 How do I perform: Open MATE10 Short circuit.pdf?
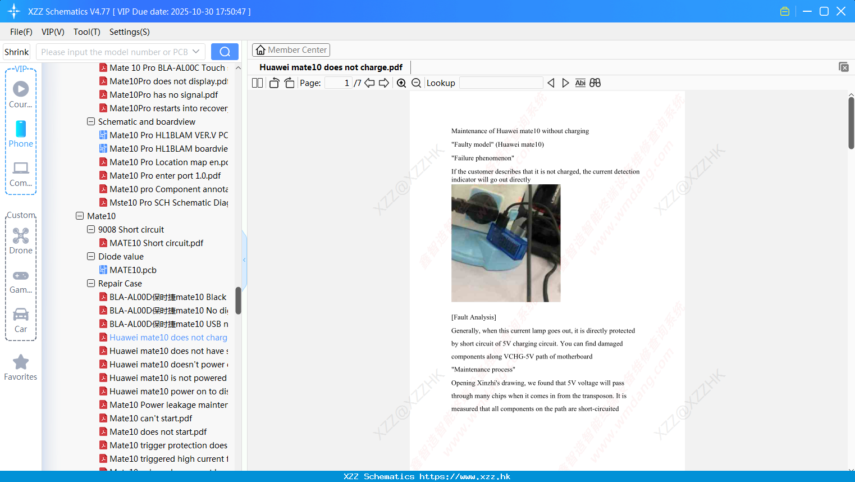coord(156,243)
